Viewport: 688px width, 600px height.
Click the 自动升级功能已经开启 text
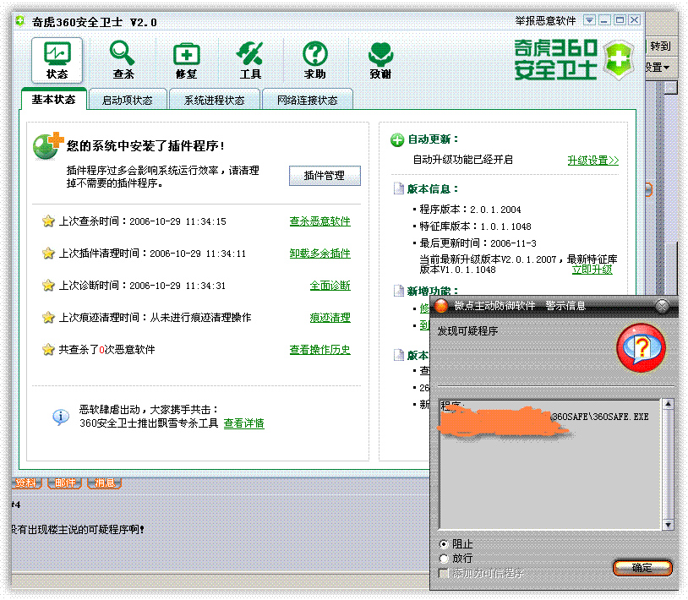tap(463, 160)
